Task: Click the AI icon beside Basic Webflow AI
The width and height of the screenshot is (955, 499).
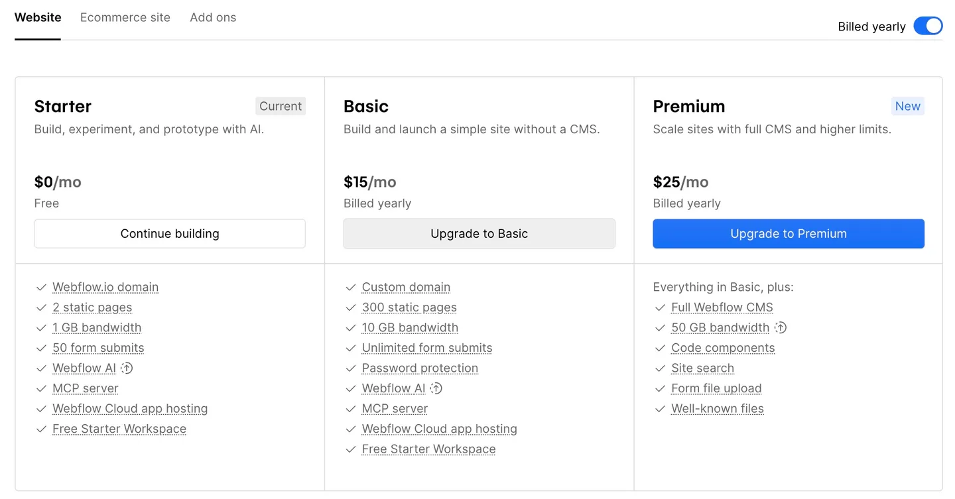Action: pos(436,388)
